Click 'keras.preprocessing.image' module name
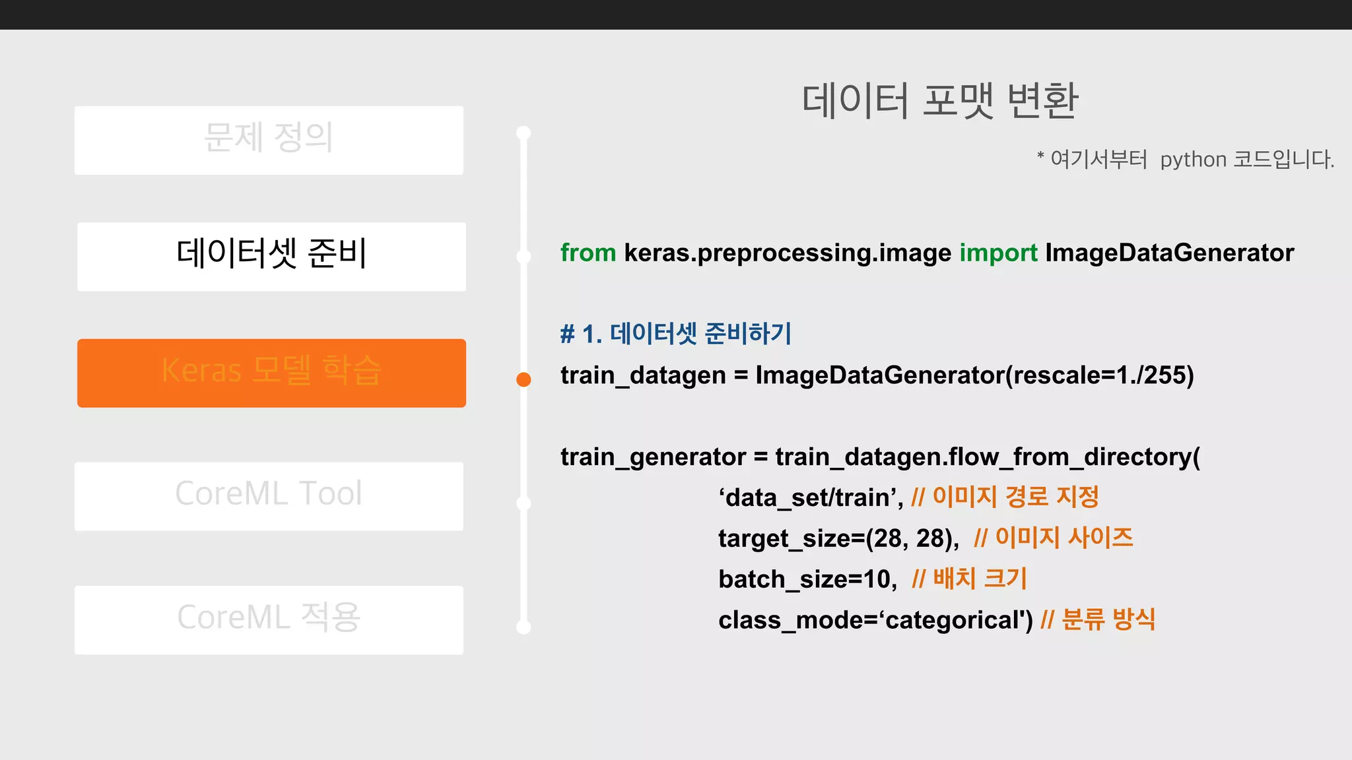The height and width of the screenshot is (760, 1352). coord(788,253)
